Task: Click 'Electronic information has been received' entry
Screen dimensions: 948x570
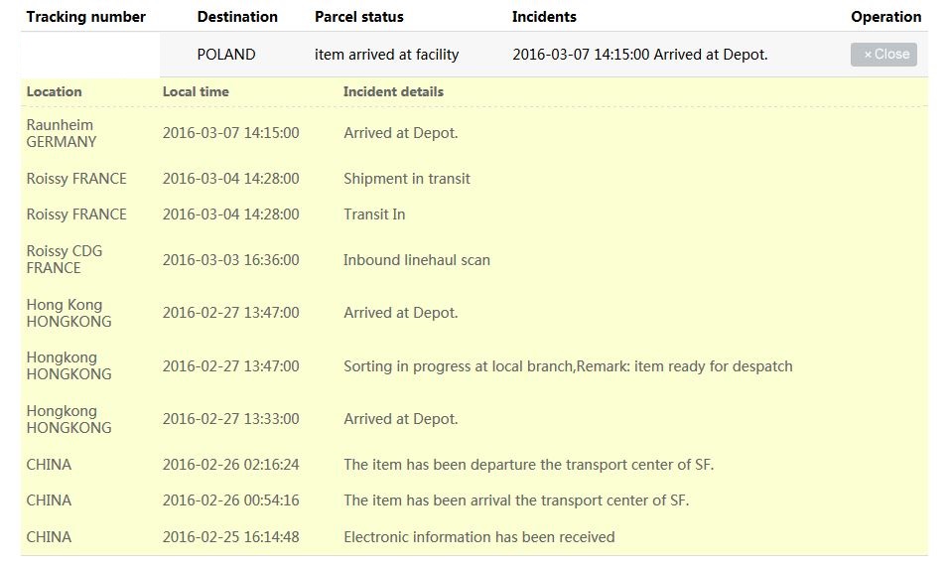Action: 479,537
